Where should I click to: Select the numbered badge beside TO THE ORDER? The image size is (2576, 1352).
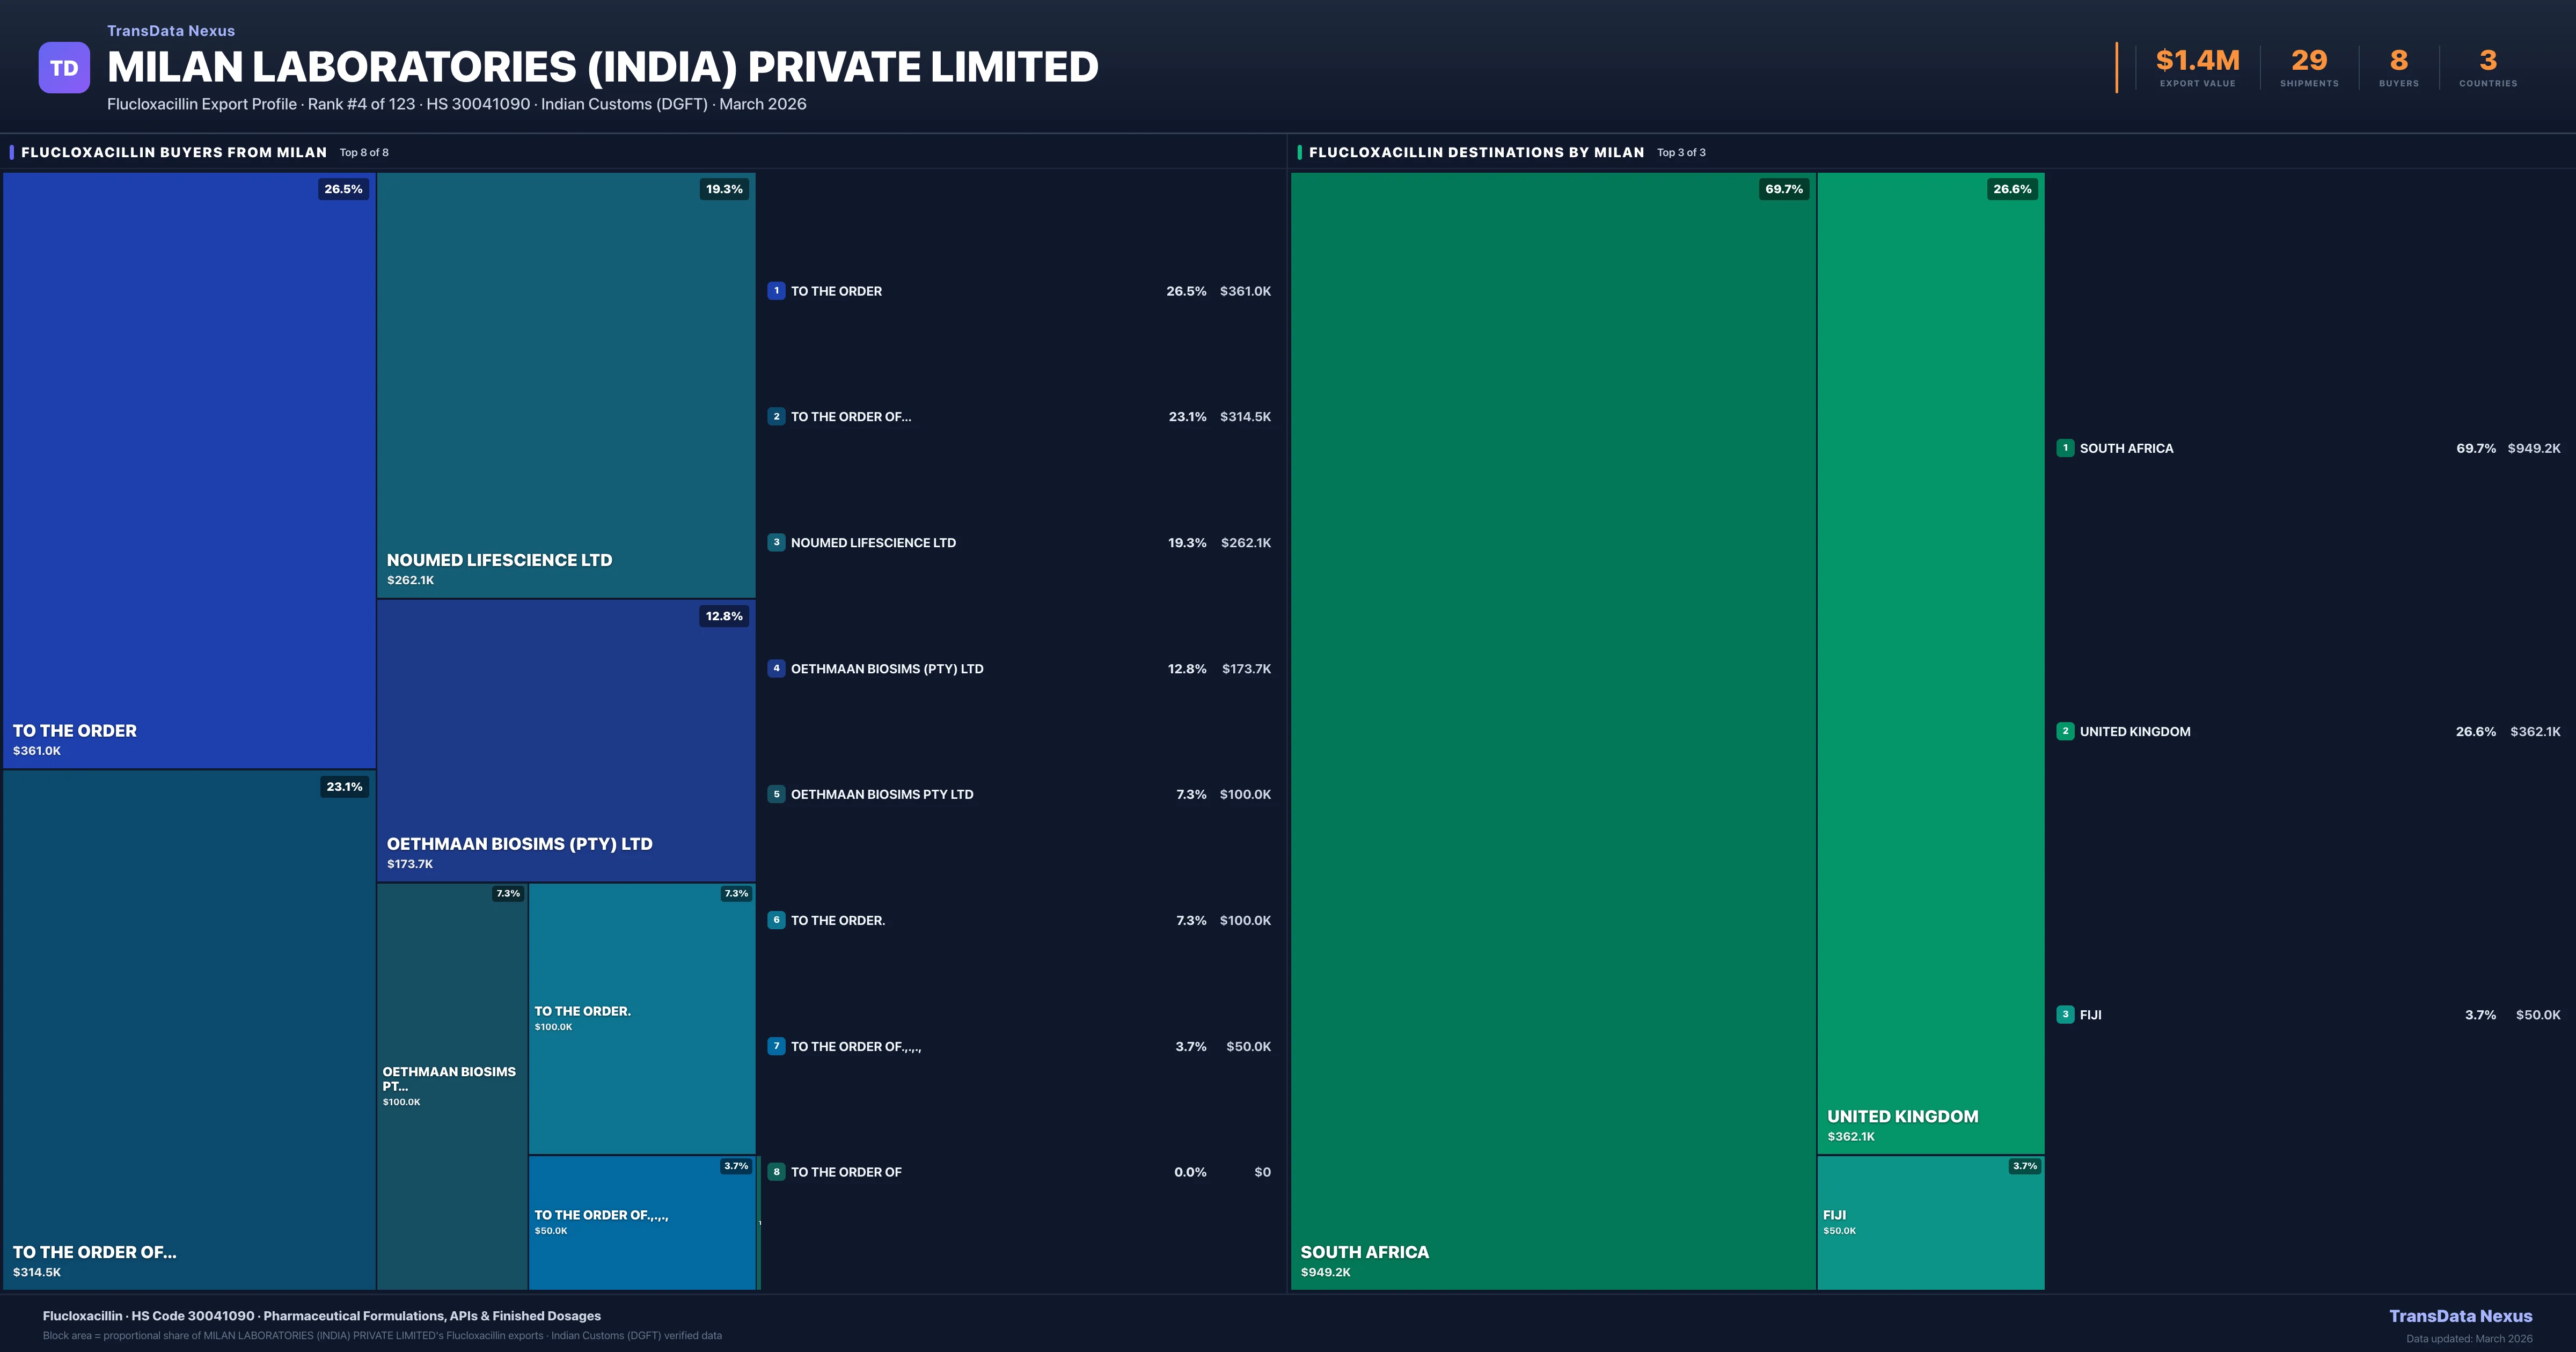[777, 291]
